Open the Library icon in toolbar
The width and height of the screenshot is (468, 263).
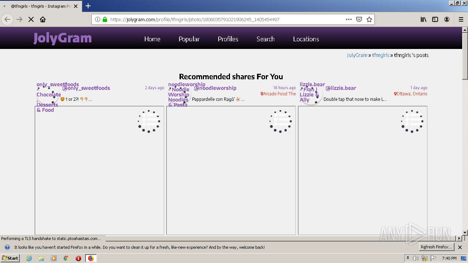click(x=423, y=19)
